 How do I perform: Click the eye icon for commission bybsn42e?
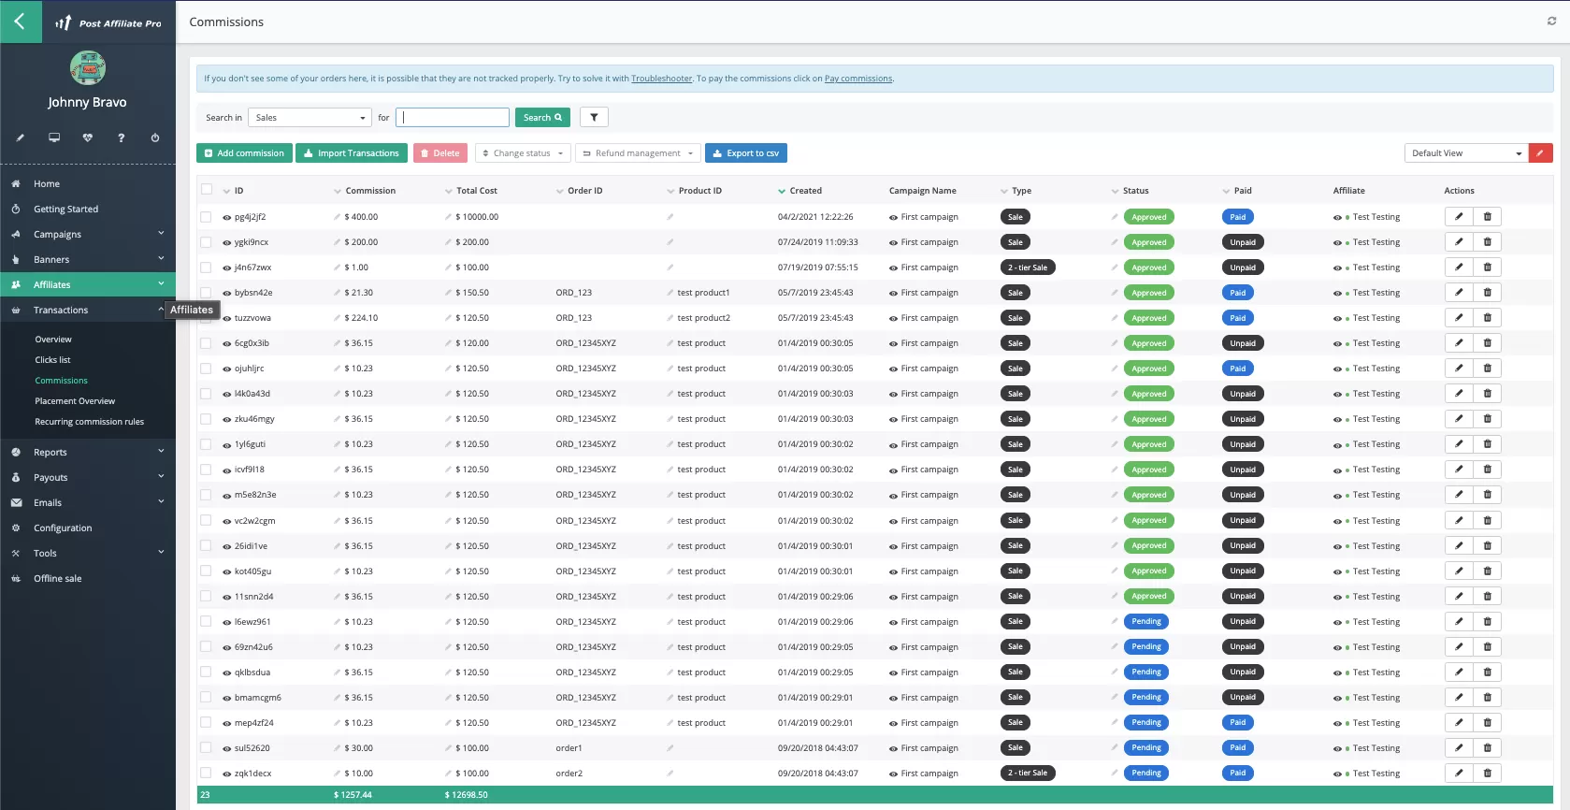(x=226, y=293)
